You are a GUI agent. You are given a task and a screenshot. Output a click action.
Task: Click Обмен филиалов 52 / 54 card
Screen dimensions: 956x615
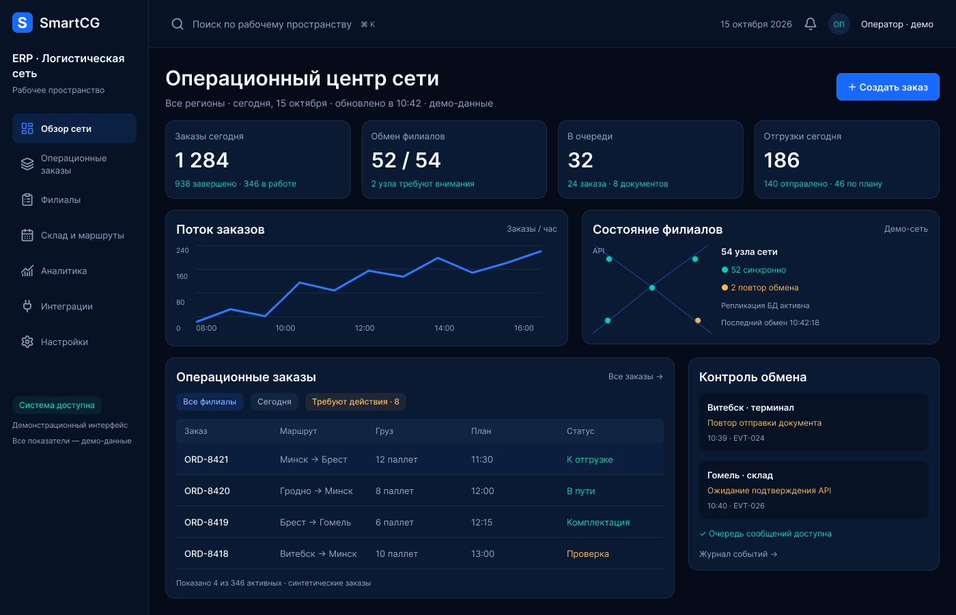[454, 160]
